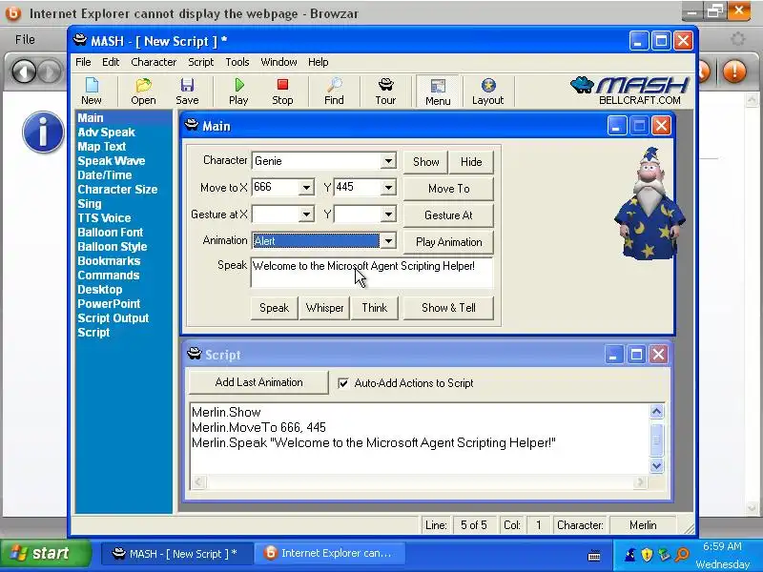Toggle the Menu toolbar button
Image resolution: width=763 pixels, height=572 pixels.
coord(438,91)
